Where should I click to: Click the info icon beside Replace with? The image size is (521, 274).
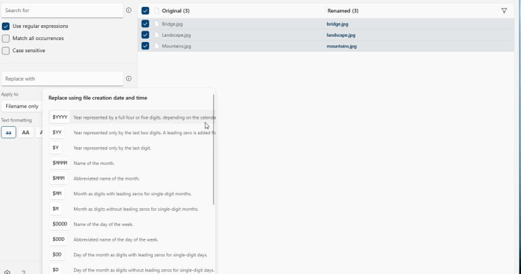[x=129, y=79]
